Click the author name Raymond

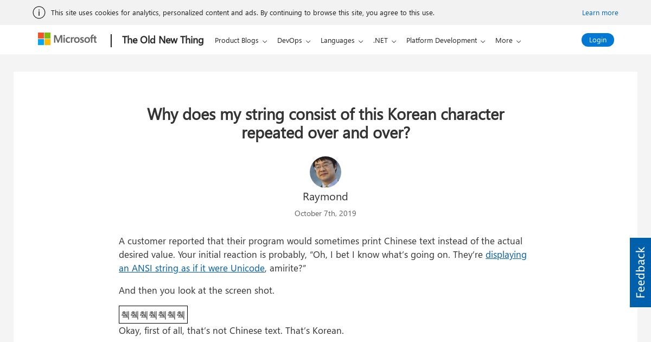(325, 197)
